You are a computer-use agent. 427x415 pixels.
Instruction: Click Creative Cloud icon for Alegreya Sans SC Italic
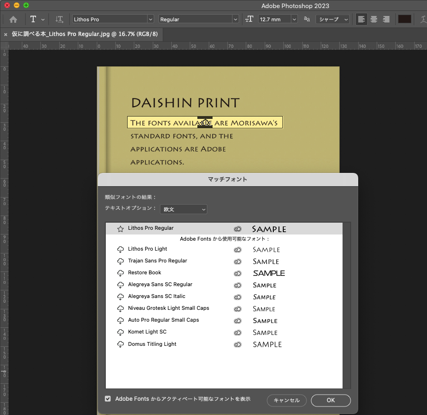(x=238, y=297)
